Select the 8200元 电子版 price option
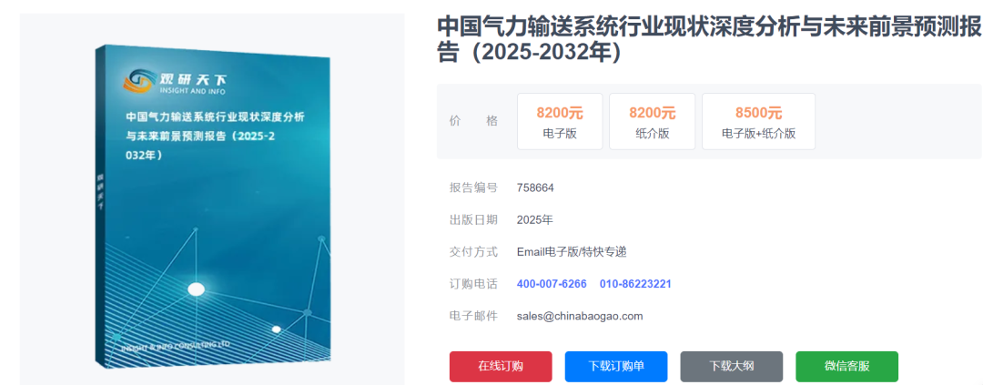The height and width of the screenshot is (385, 983). pyautogui.click(x=560, y=122)
